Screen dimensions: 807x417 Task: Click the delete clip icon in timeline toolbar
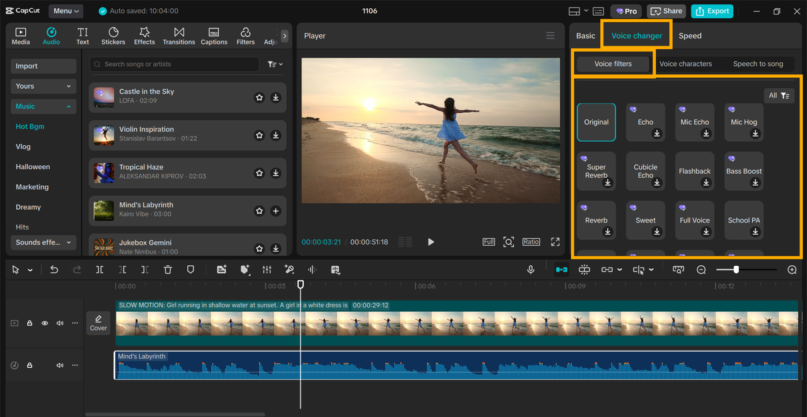(168, 270)
